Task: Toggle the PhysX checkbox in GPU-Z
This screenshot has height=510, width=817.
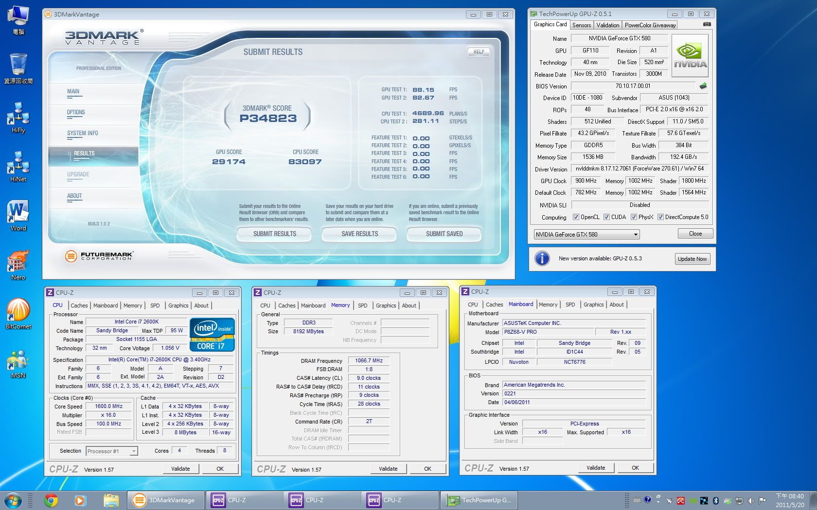Action: coord(634,217)
